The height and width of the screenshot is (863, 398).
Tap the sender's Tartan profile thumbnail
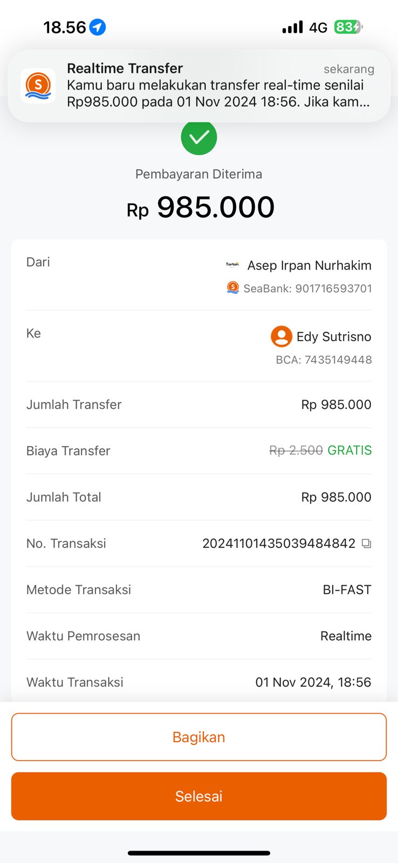232,265
